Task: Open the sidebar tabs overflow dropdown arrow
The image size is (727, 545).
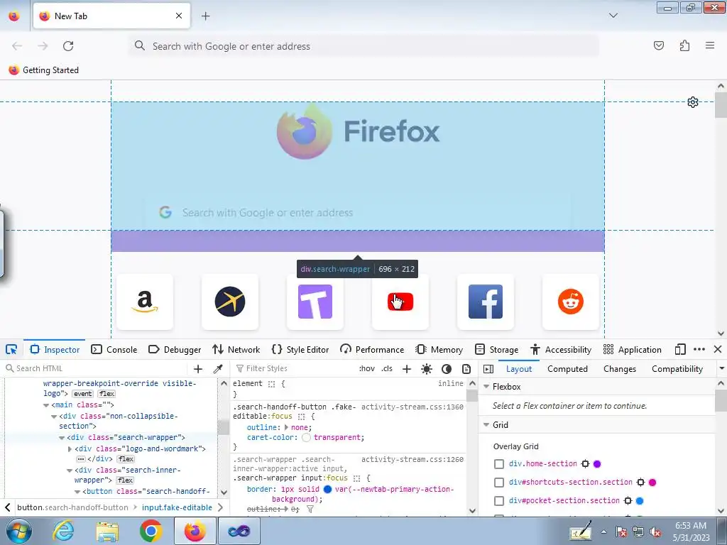Action: [721, 369]
